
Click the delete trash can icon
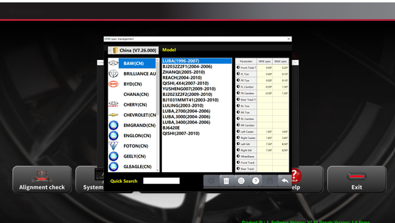[226, 181]
